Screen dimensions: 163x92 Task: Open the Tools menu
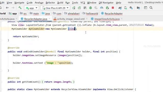[x=75, y=3]
